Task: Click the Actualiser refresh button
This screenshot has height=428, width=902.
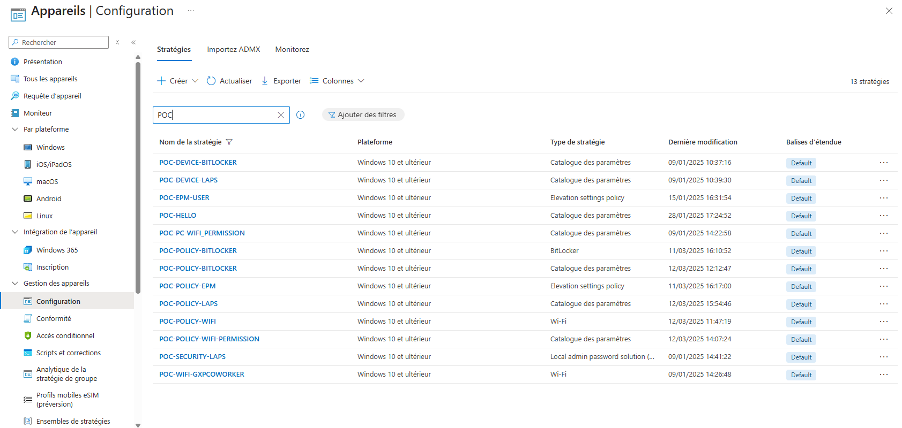Action: pyautogui.click(x=229, y=81)
